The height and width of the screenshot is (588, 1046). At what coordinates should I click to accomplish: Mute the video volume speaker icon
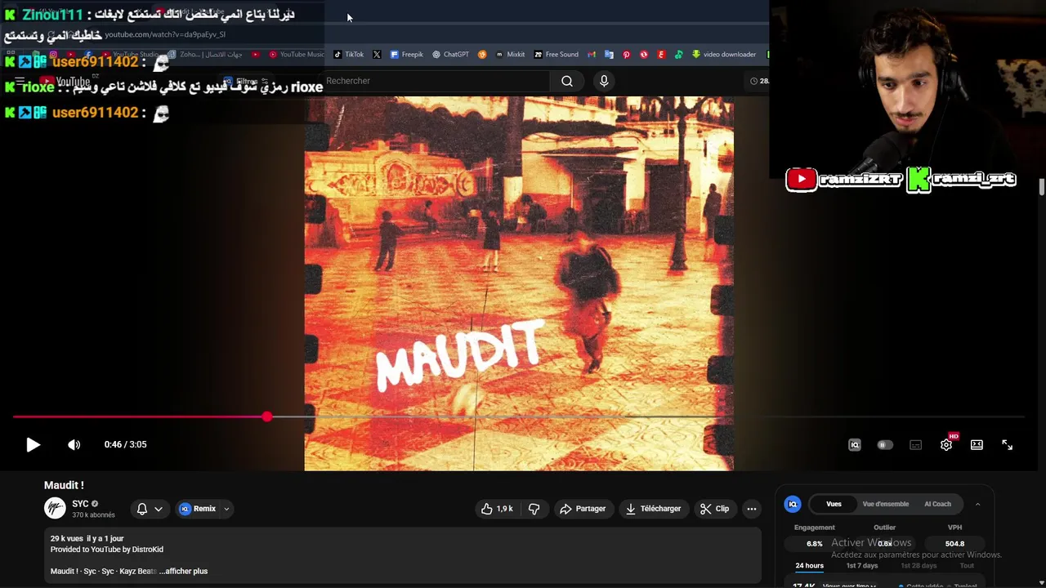(x=74, y=444)
